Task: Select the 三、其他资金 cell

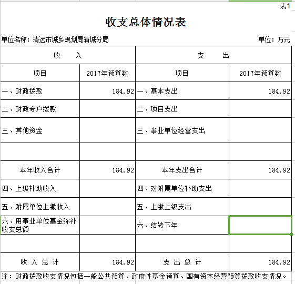Action: (x=40, y=130)
